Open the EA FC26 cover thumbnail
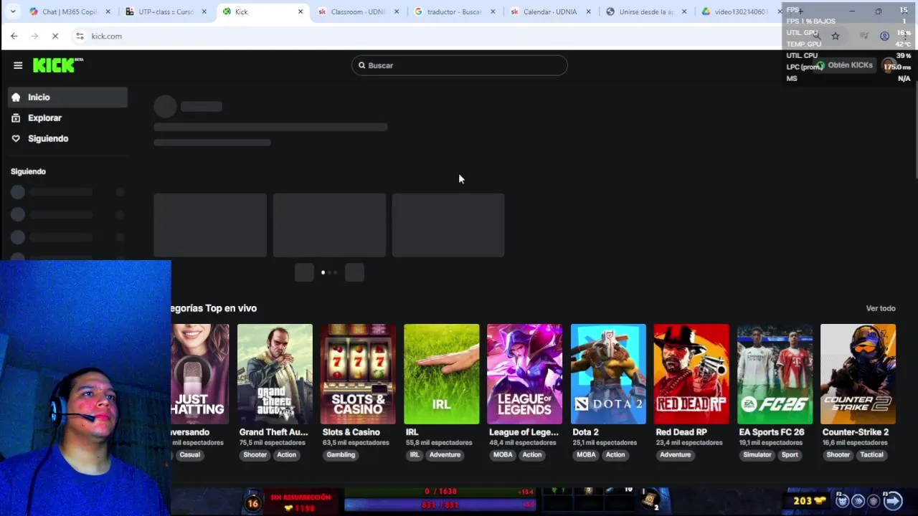This screenshot has height=516, width=918. [775, 374]
